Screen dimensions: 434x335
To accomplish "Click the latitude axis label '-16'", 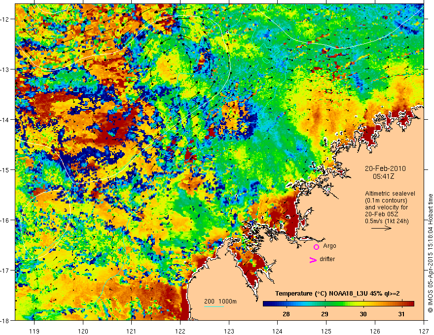I will 5,220.
